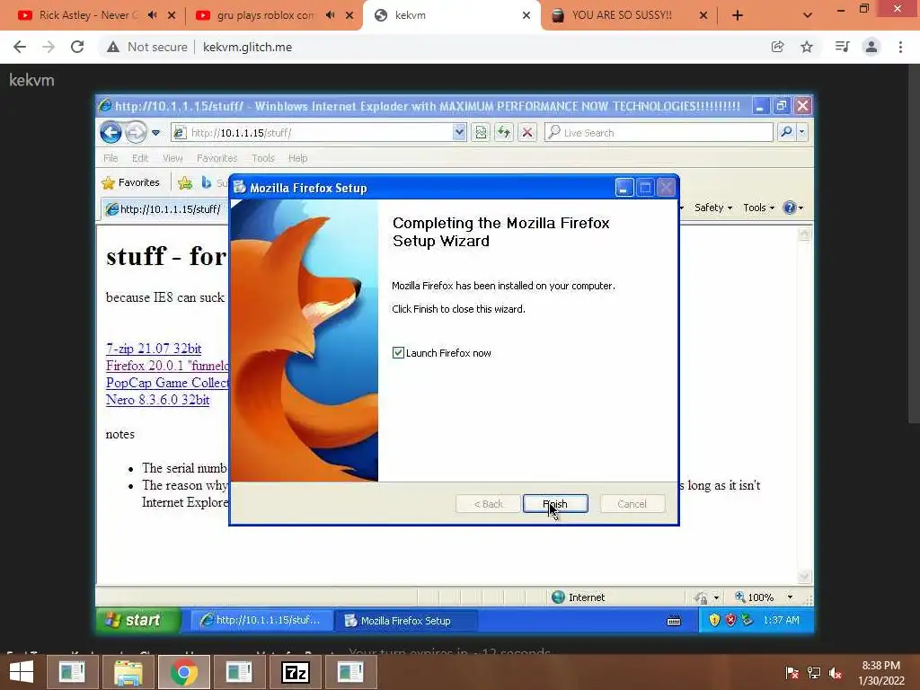Click the safely remove hardware tray icon

(747, 620)
